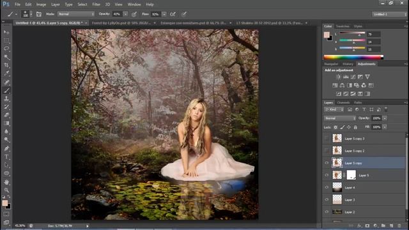Open the layer Kind filter dropdown
The height and width of the screenshot is (230, 409).
click(x=334, y=109)
